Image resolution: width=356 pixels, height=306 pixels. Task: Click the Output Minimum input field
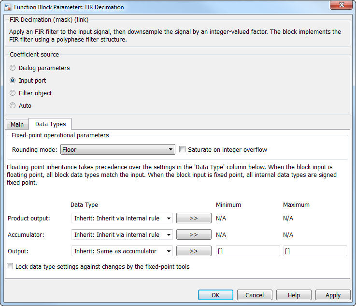248,251
